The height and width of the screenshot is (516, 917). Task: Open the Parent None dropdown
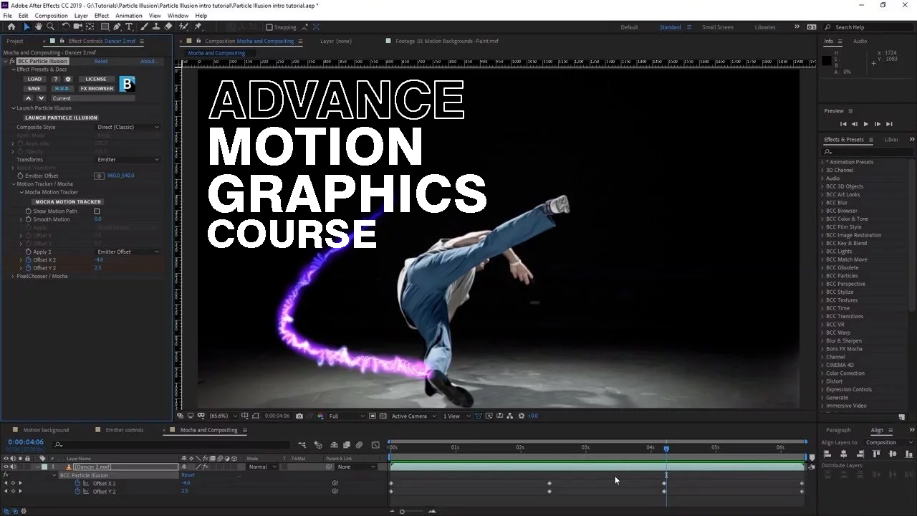[x=357, y=467]
